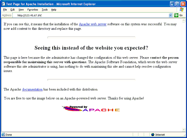Open the View menu
This screenshot has height=138, width=187.
click(x=21, y=10)
